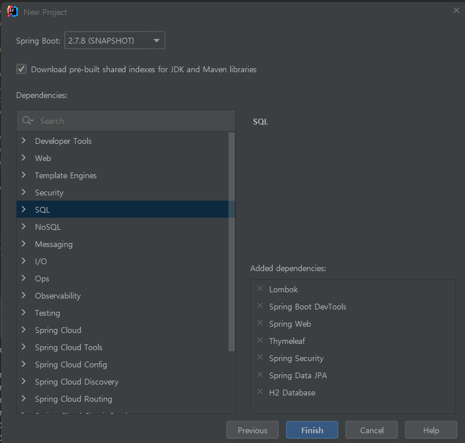Expand the Spring Cloud category chevron

23,330
